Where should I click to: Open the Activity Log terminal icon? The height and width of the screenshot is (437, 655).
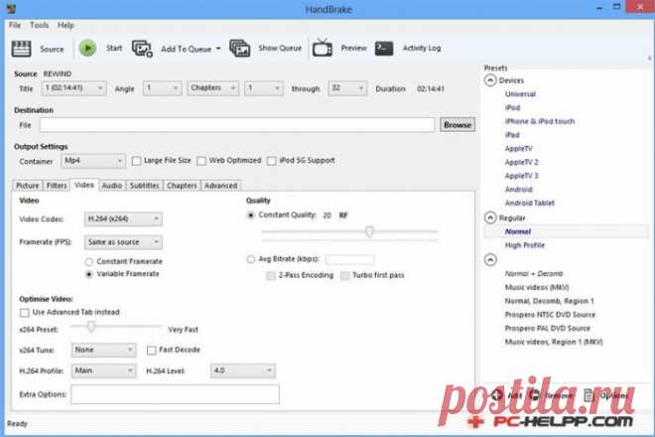384,48
